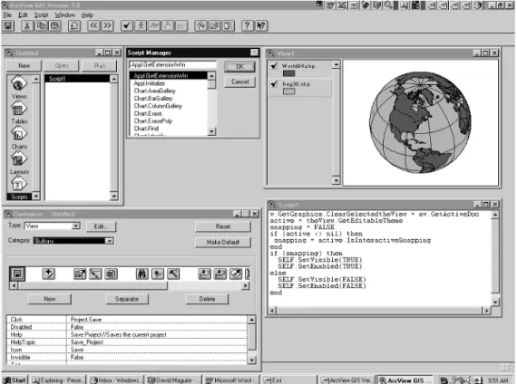Open the Script menu
This screenshot has height=384, width=517.
pos(41,14)
